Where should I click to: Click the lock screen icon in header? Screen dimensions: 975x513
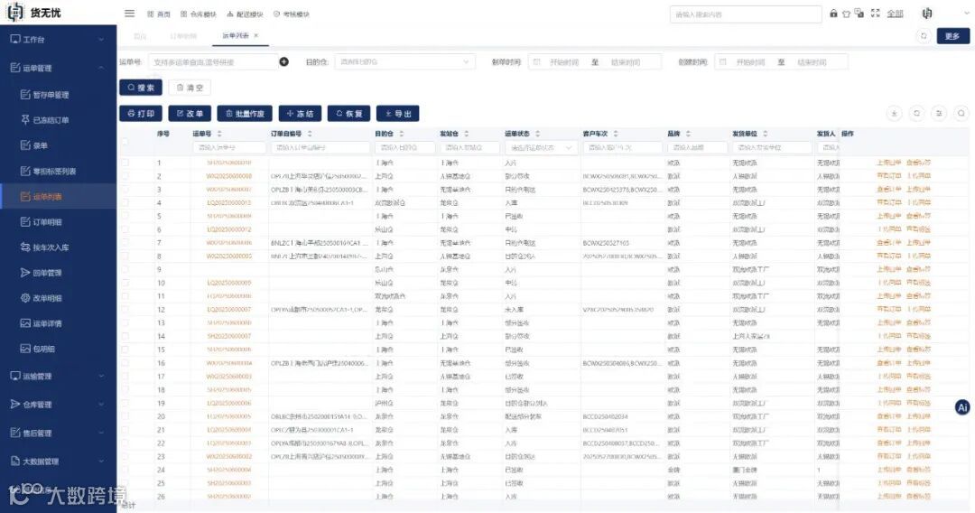833,13
